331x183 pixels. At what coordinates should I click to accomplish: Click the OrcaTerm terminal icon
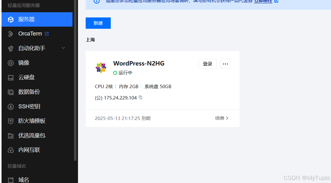[x=11, y=34]
